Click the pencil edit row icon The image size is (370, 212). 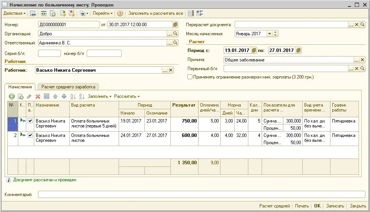tap(29, 96)
